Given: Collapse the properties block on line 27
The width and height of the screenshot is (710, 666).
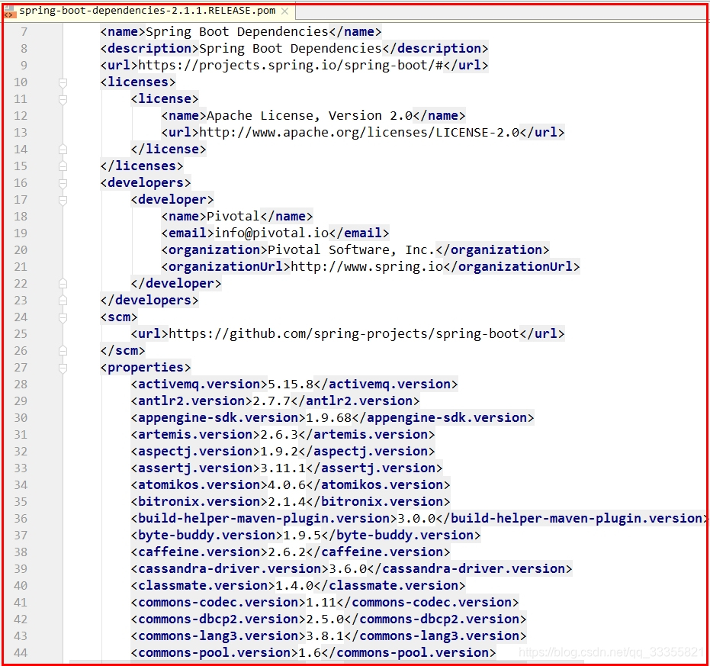Looking at the screenshot, I should pyautogui.click(x=63, y=368).
